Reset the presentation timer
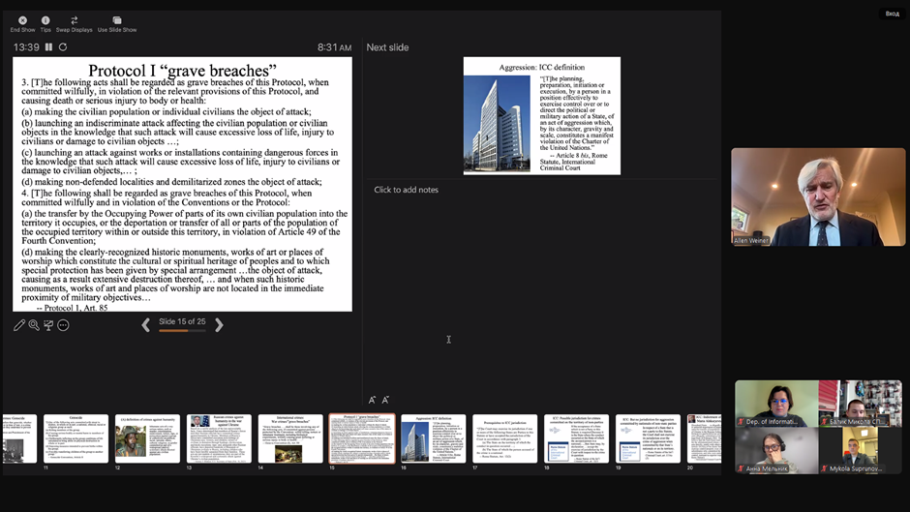This screenshot has width=910, height=512. tap(63, 47)
